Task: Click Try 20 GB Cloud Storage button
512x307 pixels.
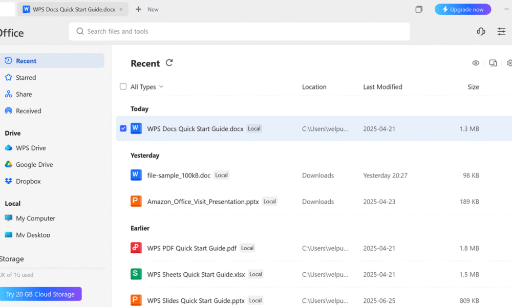Action: (x=40, y=294)
